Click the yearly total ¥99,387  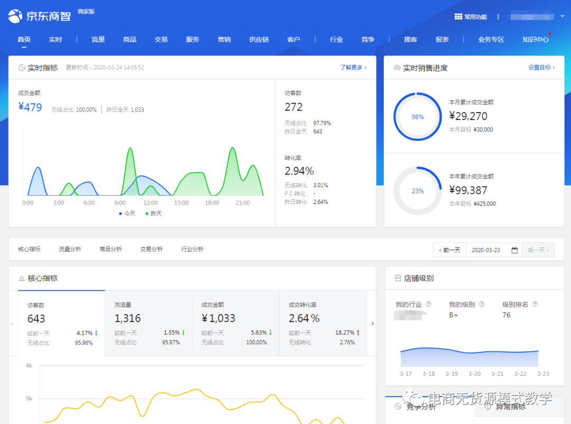pyautogui.click(x=468, y=190)
